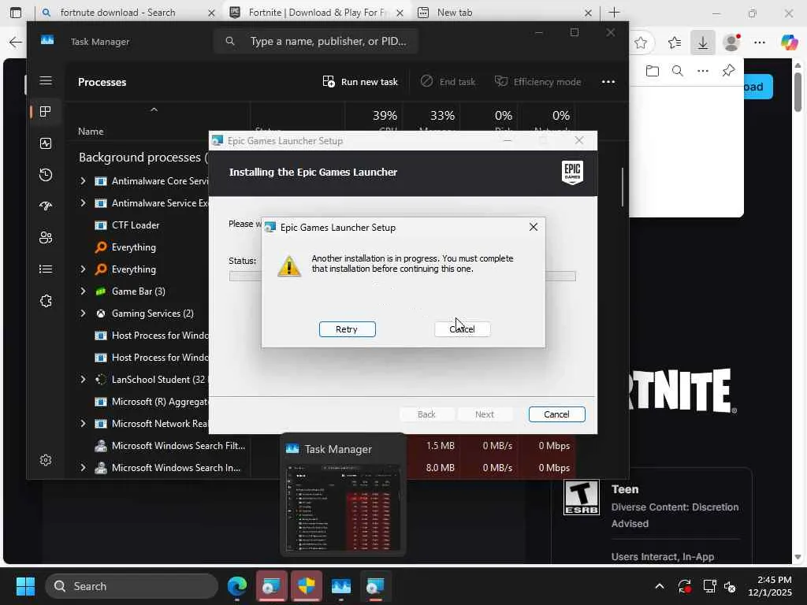The image size is (807, 605).
Task: Open the Copilot icon in Edge
Action: click(x=789, y=43)
